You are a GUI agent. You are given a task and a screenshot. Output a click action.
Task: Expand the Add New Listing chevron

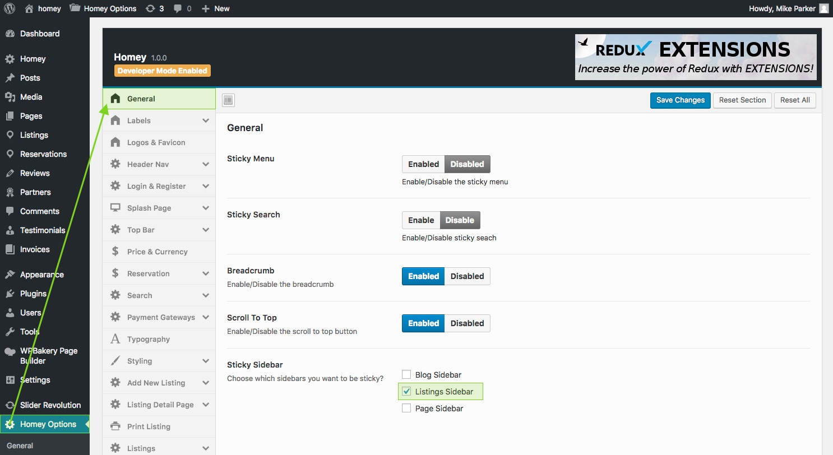[206, 383]
